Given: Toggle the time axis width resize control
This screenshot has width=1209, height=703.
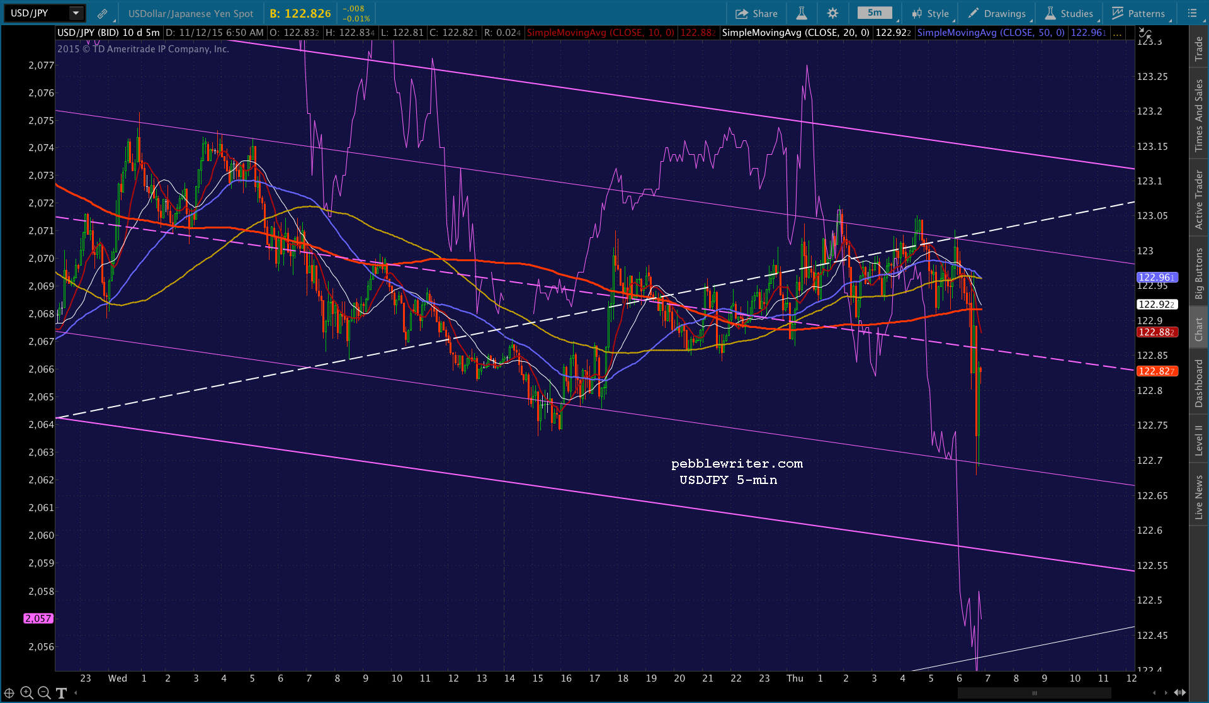Looking at the screenshot, I should click(x=1179, y=692).
